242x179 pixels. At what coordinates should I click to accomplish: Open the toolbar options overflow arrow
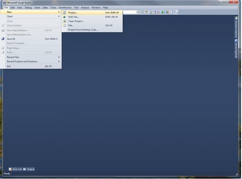click(x=177, y=13)
